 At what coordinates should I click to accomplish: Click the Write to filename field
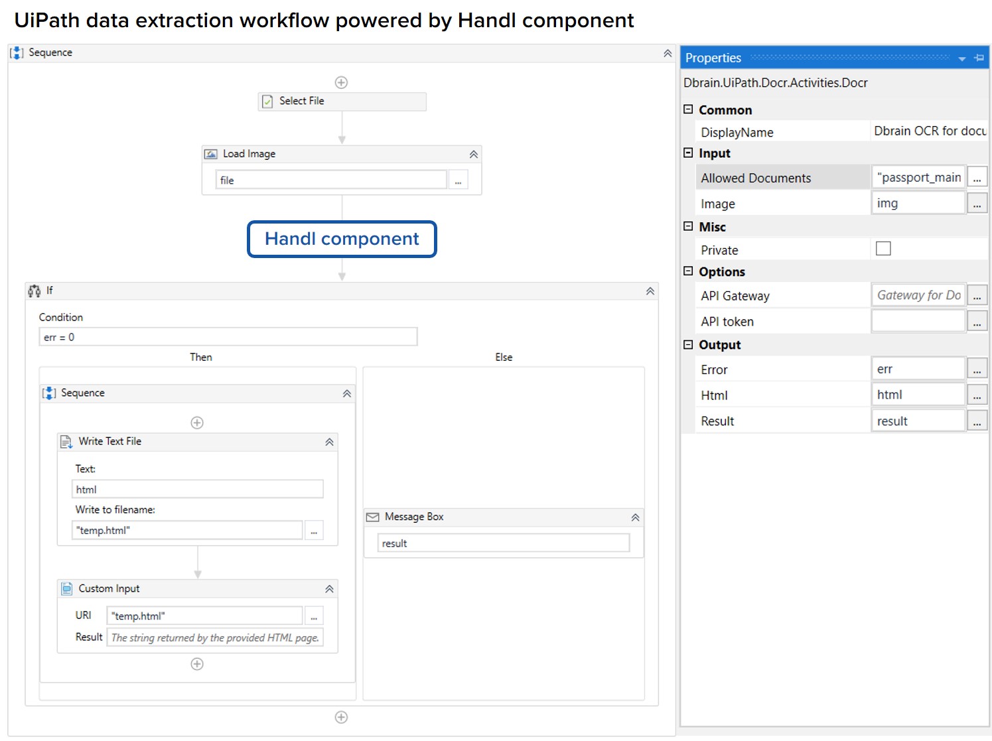click(187, 530)
